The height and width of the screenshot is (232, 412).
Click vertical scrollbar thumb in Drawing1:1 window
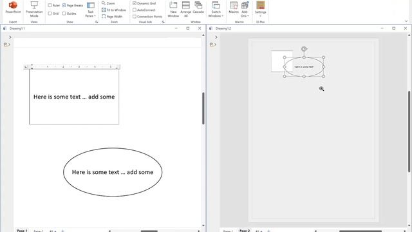pos(203,108)
